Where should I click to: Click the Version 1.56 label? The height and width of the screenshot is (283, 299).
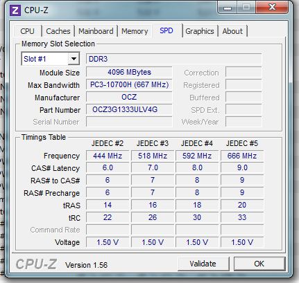point(86,265)
